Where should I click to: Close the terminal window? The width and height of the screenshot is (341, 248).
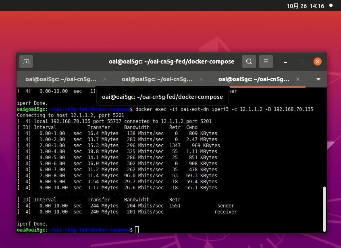tap(318, 61)
